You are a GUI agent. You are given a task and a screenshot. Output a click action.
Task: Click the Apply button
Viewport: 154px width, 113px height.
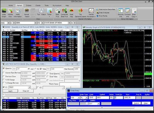10,91
